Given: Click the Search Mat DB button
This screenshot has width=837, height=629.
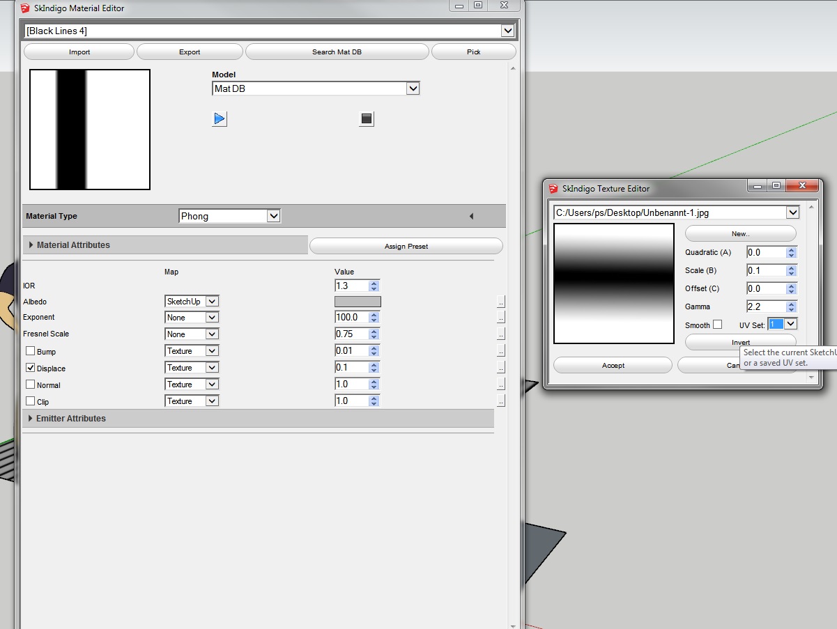Looking at the screenshot, I should click(337, 52).
